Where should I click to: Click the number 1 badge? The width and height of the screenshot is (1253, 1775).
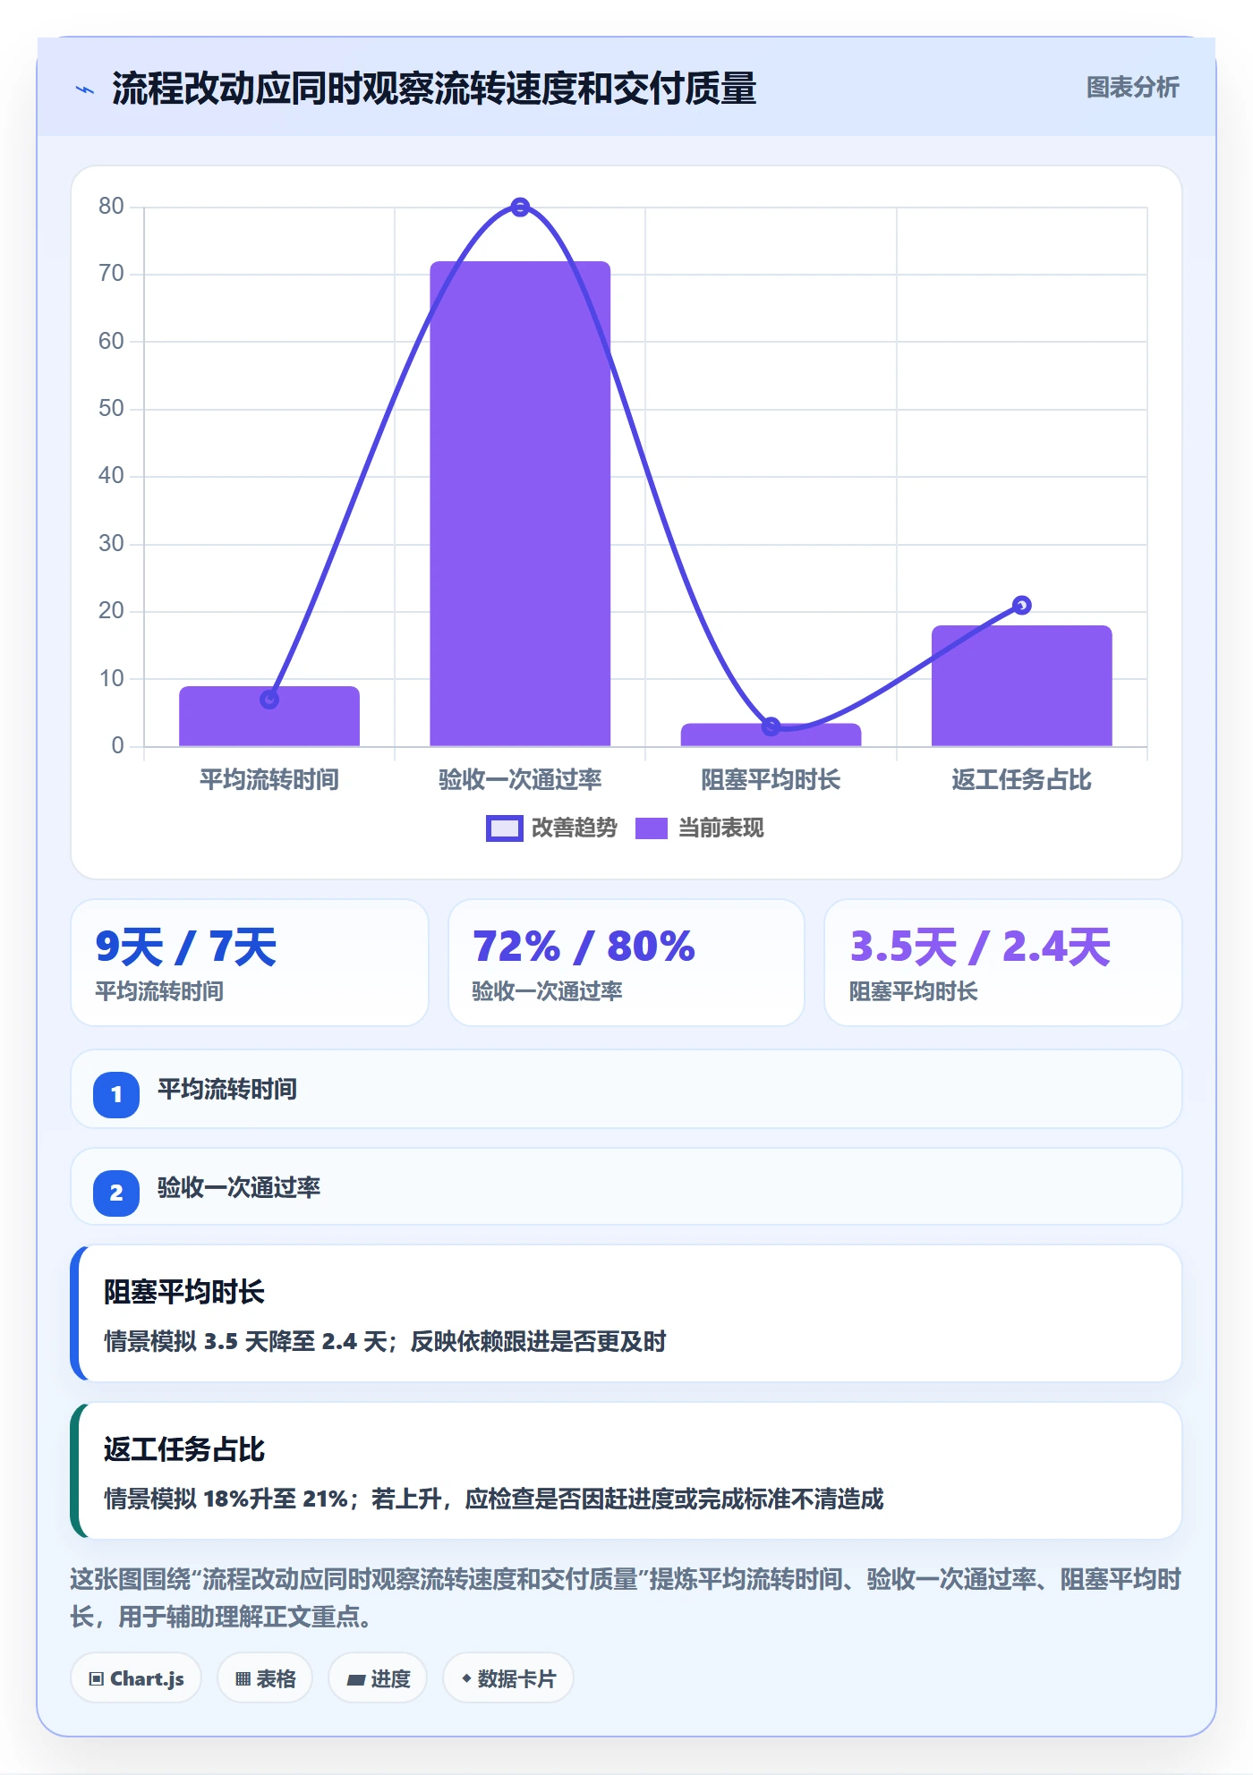pos(116,1094)
